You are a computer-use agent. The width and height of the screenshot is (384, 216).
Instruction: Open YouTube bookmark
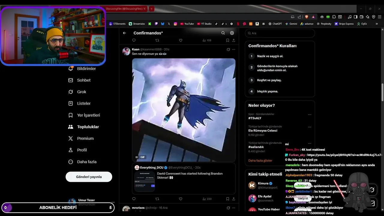click(x=187, y=24)
